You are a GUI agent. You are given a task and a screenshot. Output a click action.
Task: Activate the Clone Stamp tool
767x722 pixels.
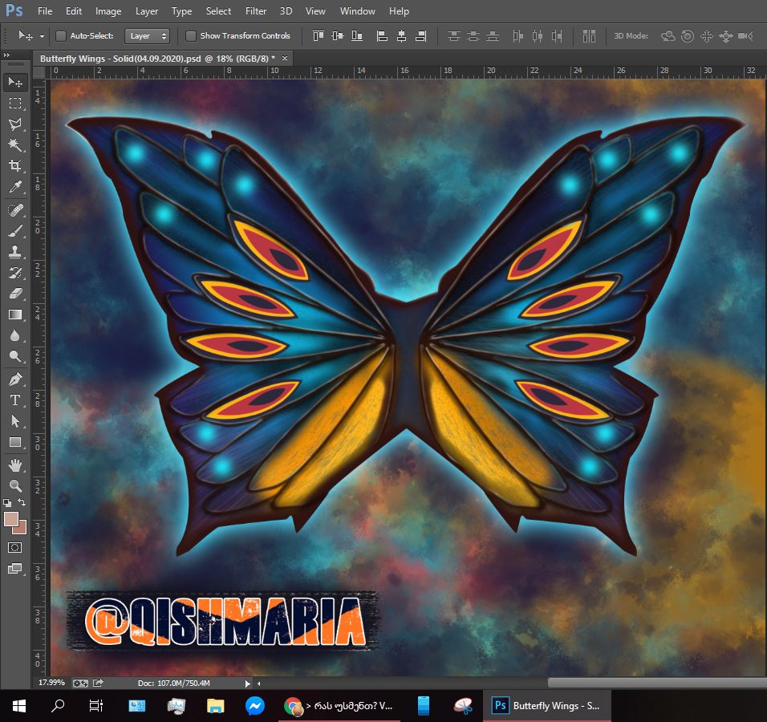15,251
